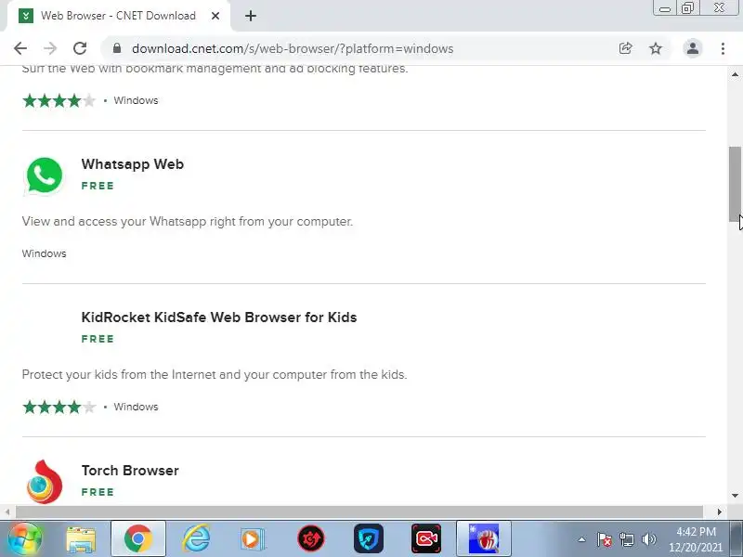Click the taskbar clock showing 4:42 PM
The height and width of the screenshot is (557, 743).
696,539
